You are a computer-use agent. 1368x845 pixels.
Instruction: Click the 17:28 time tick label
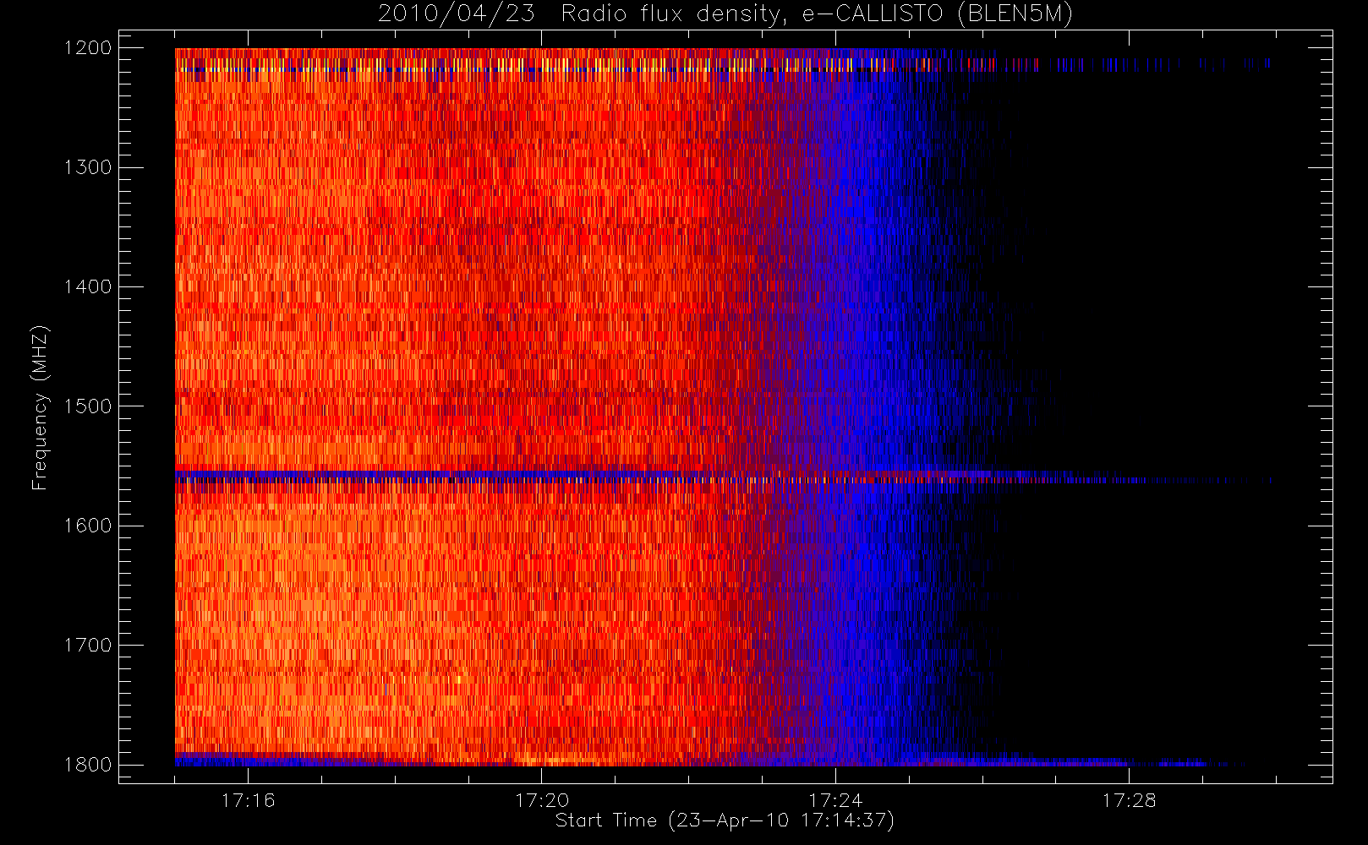pos(1129,800)
